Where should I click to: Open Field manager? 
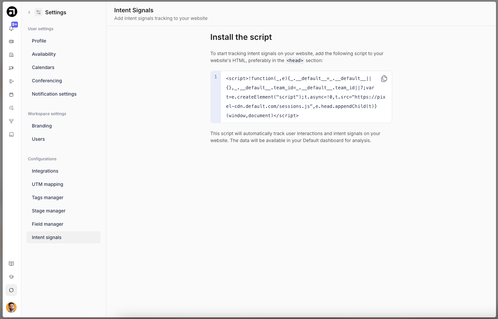point(63,224)
